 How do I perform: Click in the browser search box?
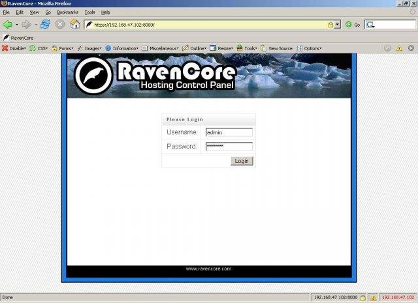(x=395, y=25)
